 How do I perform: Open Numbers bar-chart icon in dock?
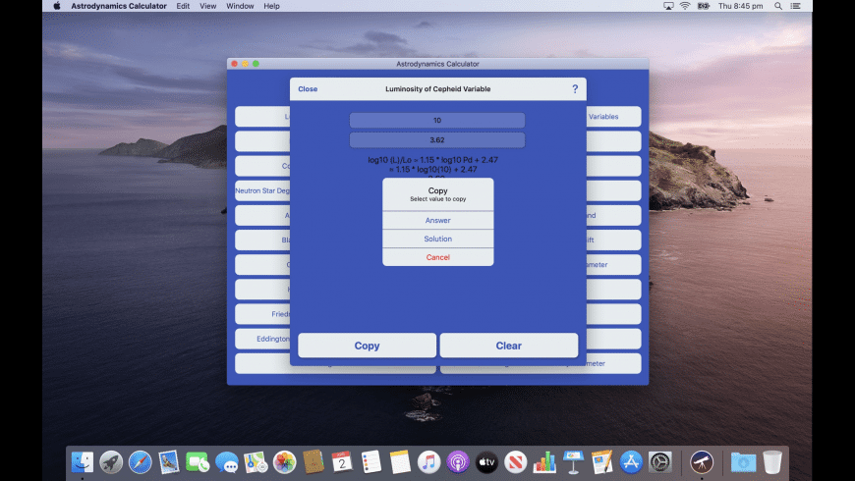coord(544,462)
